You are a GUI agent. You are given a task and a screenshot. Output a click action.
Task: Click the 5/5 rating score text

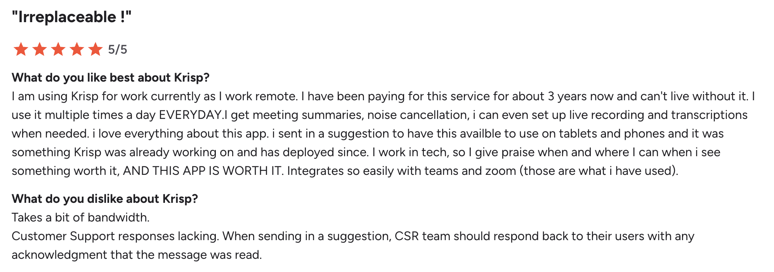(118, 50)
